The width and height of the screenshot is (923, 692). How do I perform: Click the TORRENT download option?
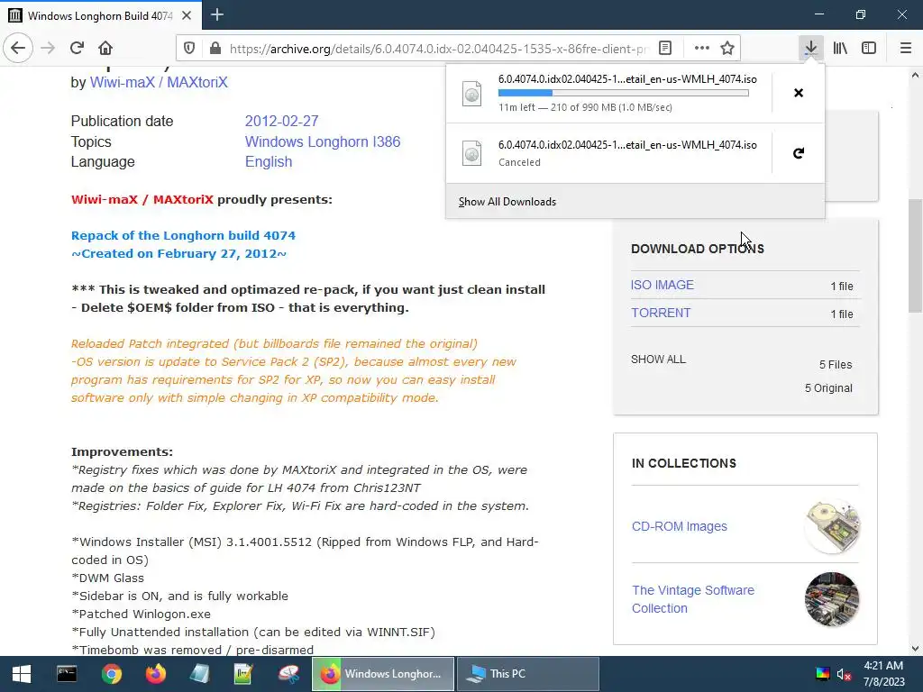tap(661, 313)
